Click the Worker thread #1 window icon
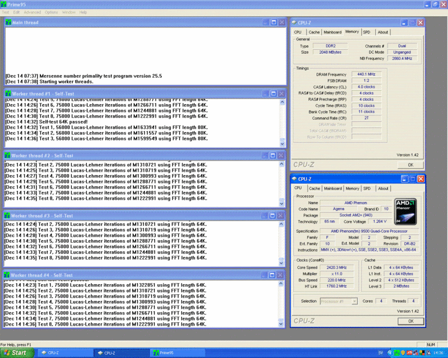Screen dimensions: 448x358 tap(8, 93)
